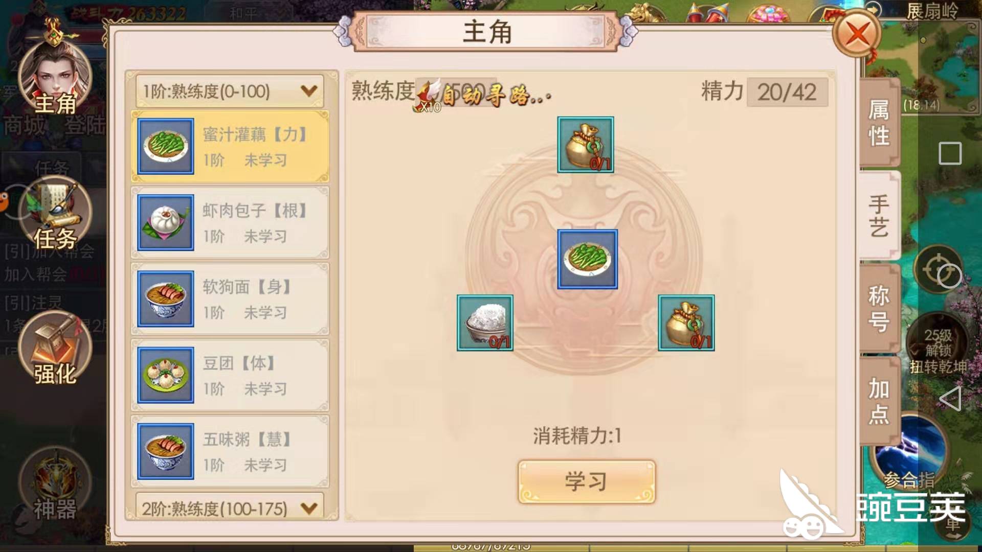Select the 五味粥【慧】 recipe

click(x=230, y=451)
